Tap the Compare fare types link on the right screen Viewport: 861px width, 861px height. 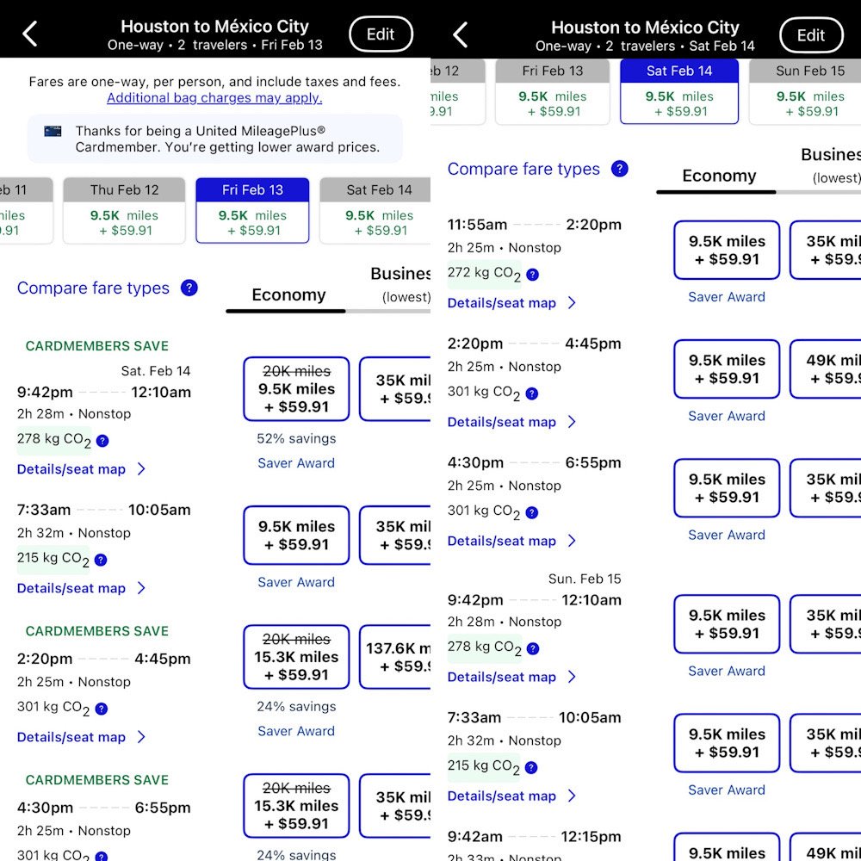(523, 169)
